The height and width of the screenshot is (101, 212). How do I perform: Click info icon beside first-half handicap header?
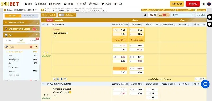[175, 24]
